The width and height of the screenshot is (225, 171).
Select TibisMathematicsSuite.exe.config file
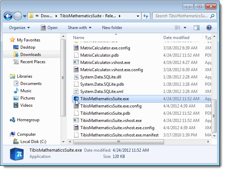coord(111,106)
